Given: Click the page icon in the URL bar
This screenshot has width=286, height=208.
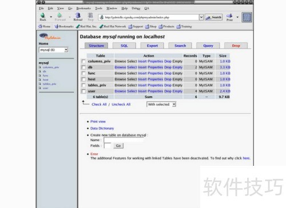Looking at the screenshot, I should 102,17.
